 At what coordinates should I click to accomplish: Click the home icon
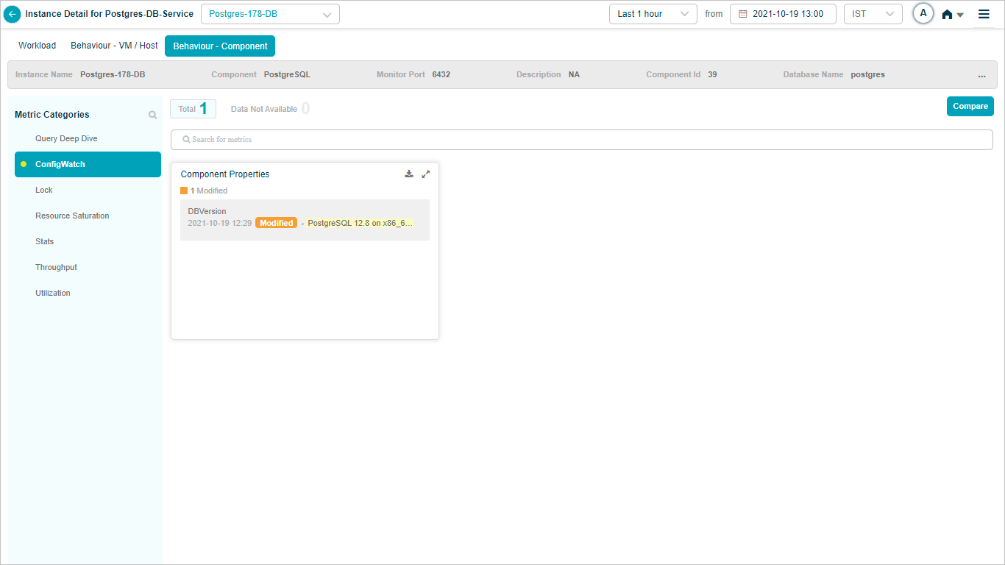coord(948,14)
